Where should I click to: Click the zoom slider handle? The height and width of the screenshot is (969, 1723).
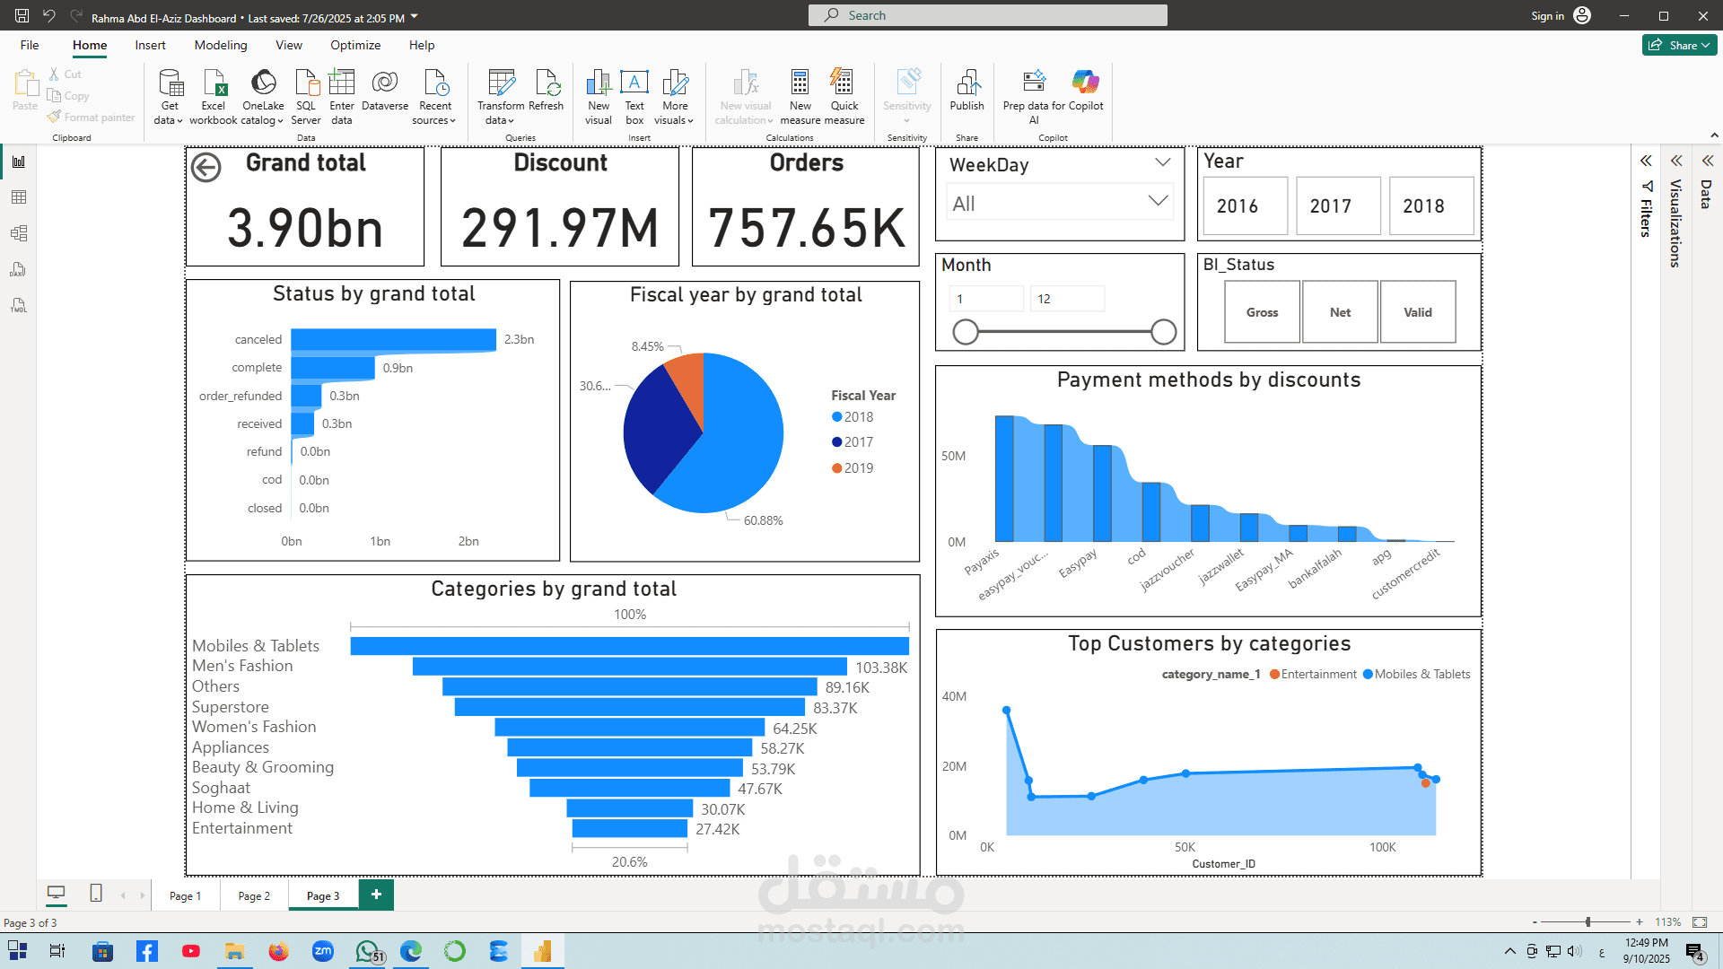(1588, 921)
